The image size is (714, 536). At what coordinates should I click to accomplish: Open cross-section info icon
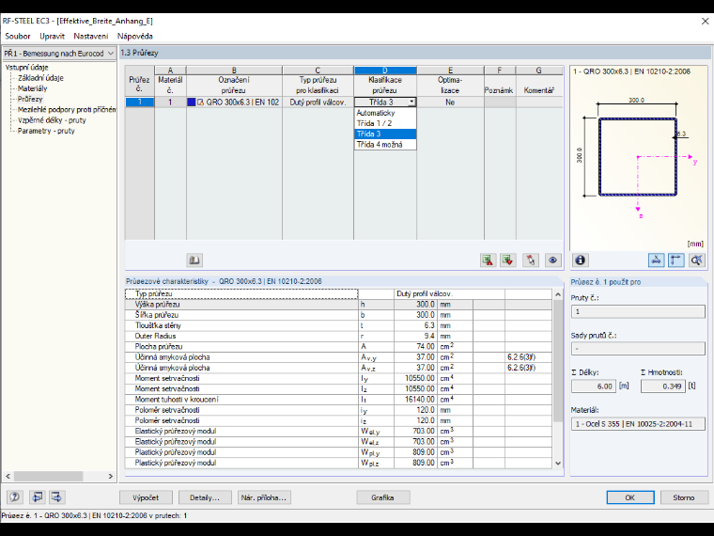click(x=581, y=260)
